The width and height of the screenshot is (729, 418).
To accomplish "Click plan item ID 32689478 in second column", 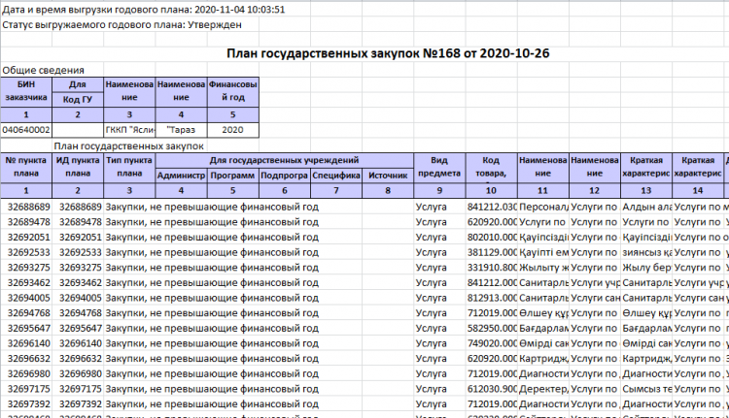I will click(80, 222).
